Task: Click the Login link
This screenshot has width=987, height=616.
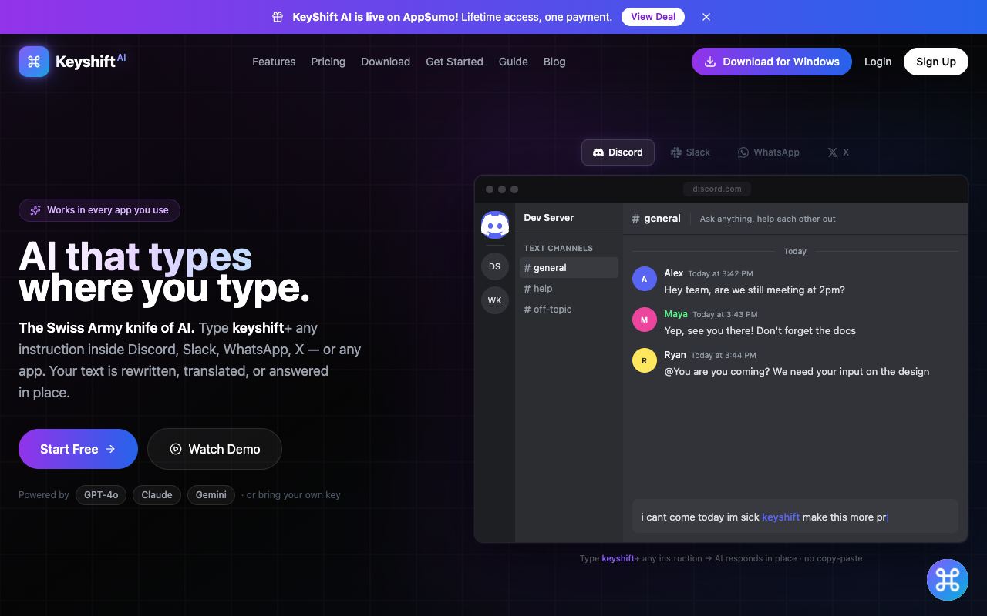Action: pos(878,62)
